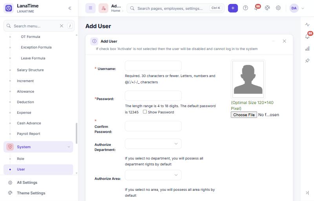Open Cash Advance menu item
314x201 pixels.
29,123
